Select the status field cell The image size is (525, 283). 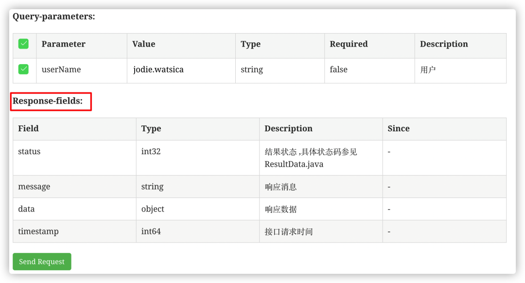pyautogui.click(x=75, y=158)
